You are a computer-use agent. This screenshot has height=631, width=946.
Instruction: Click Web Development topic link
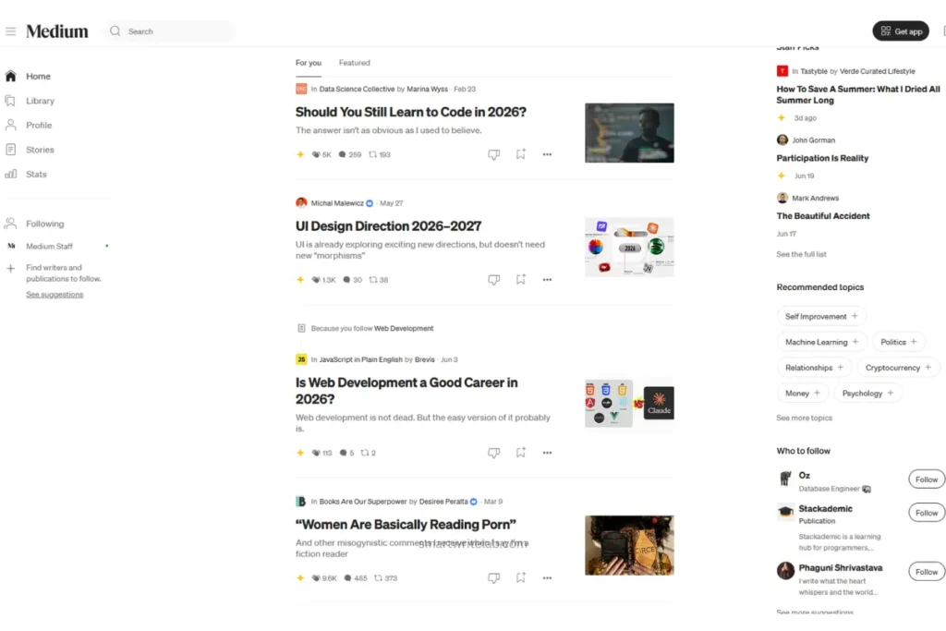[x=404, y=328]
